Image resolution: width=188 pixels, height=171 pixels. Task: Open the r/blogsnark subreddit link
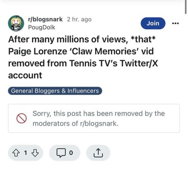tap(45, 19)
